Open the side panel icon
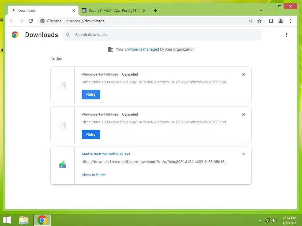Viewport: 302px width, 226px height. coord(271,21)
